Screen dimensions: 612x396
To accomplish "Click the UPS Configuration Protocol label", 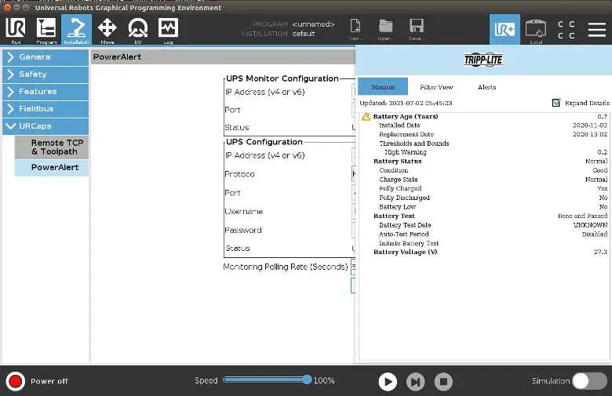I will (x=239, y=174).
